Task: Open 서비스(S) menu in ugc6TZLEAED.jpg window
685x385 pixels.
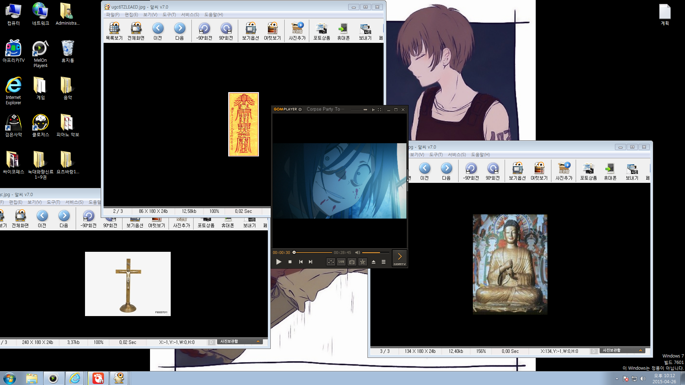Action: (x=190, y=15)
